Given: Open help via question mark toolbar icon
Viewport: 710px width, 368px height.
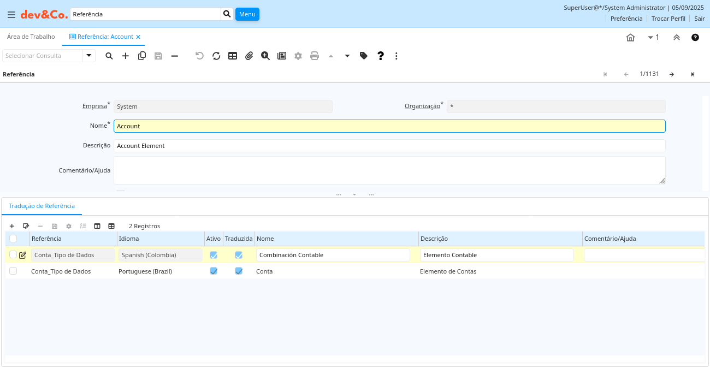Looking at the screenshot, I should tap(381, 56).
